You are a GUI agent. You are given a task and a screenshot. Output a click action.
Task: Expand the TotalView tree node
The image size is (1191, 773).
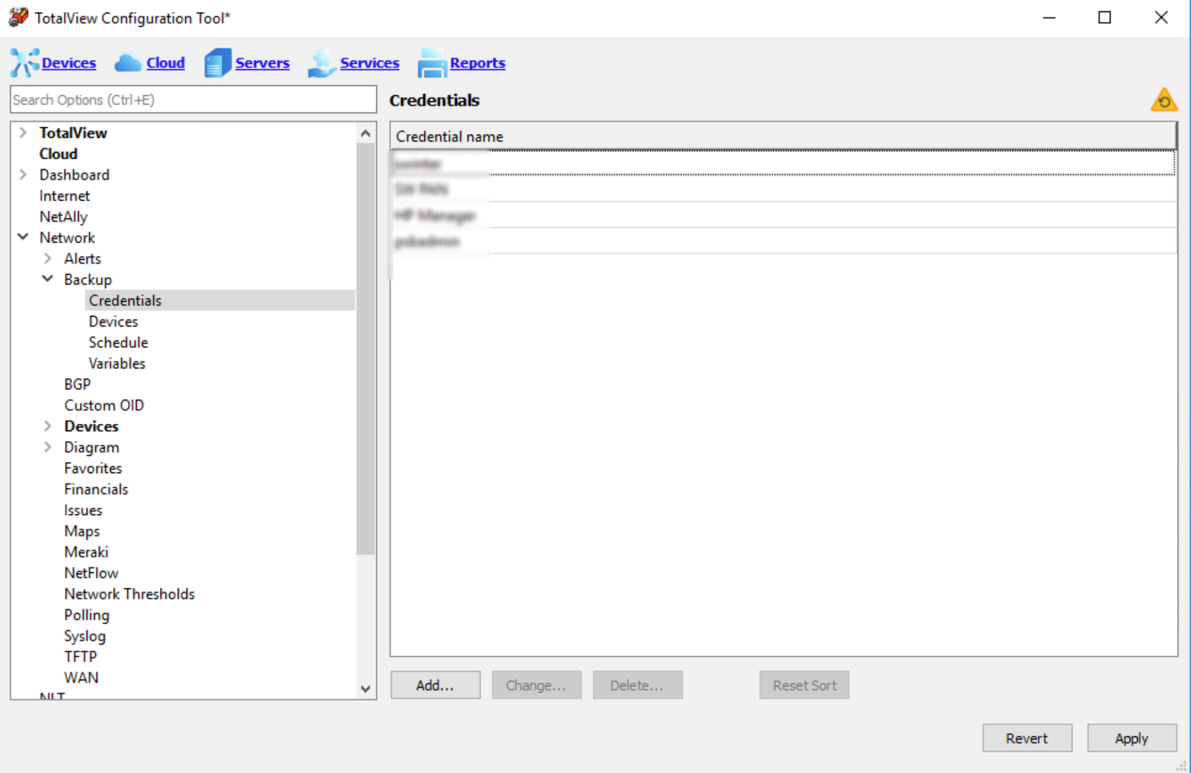(23, 133)
